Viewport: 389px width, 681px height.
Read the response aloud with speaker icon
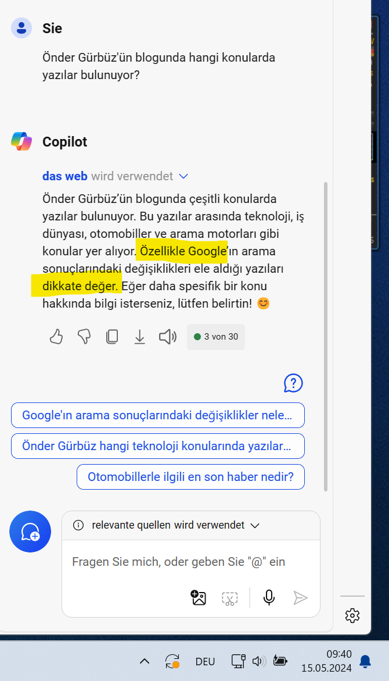[168, 337]
